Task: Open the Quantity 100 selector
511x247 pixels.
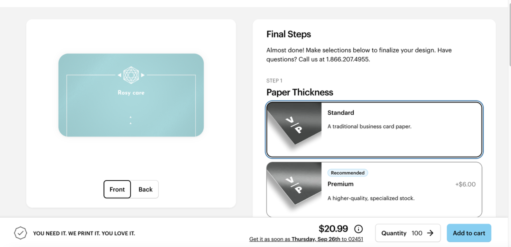Action: point(407,233)
